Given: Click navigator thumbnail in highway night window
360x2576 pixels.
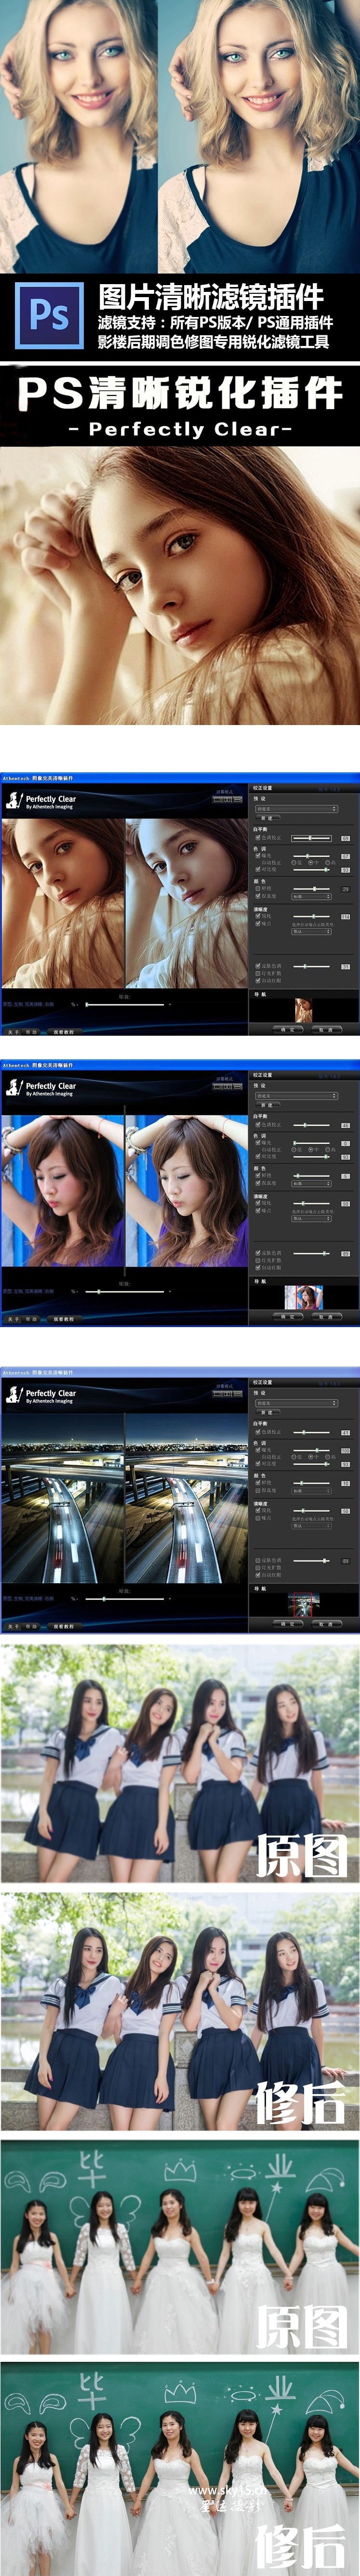Looking at the screenshot, I should click(x=304, y=1604).
